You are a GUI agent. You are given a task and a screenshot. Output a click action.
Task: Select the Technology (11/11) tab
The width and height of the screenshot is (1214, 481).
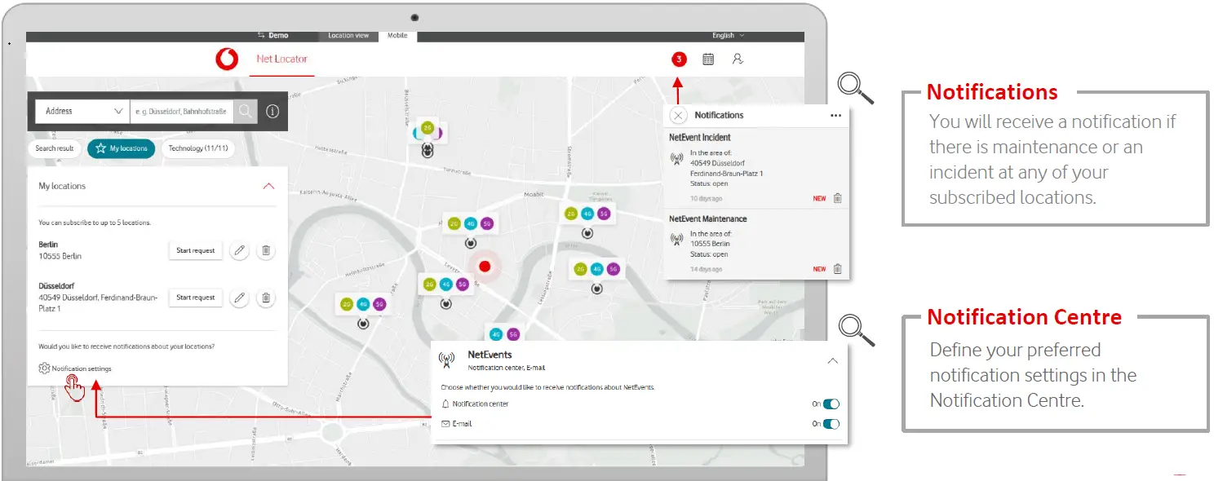tap(198, 148)
